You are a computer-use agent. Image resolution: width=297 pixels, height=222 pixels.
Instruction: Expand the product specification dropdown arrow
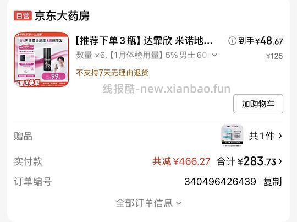[215, 55]
